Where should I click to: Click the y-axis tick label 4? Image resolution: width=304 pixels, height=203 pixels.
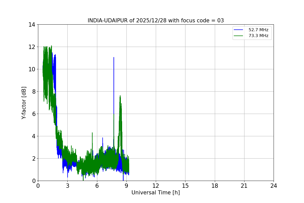pos(33,136)
